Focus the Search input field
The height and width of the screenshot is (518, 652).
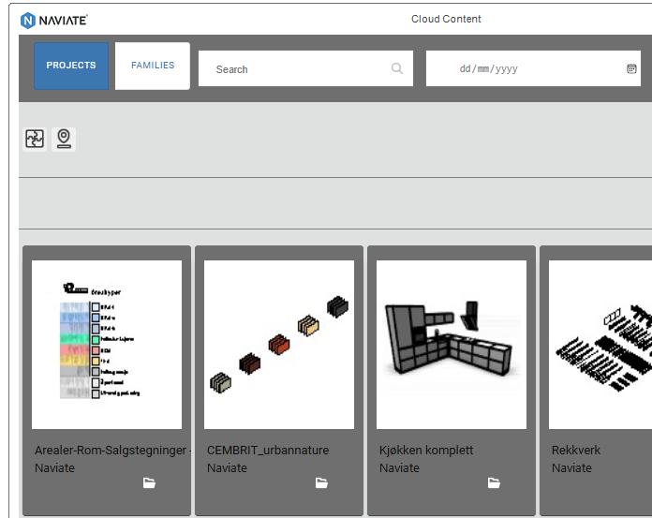pos(305,68)
